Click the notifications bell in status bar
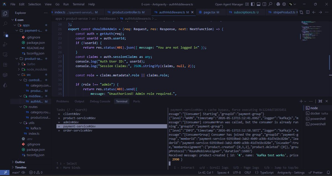Viewport: 332px width, 176px height. click(x=328, y=173)
